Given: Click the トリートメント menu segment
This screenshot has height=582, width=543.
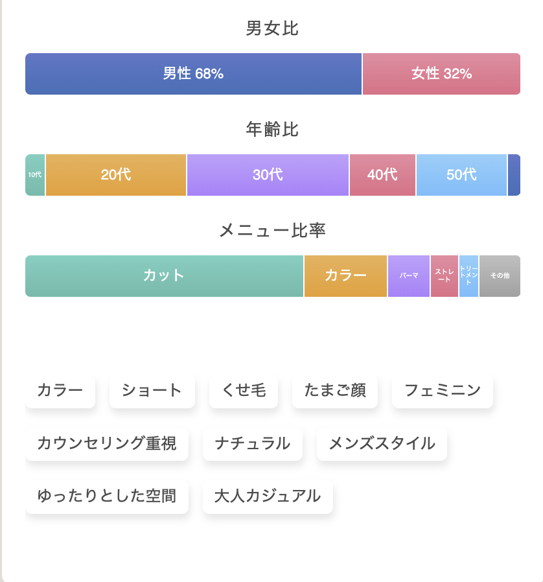Looking at the screenshot, I should pos(468,276).
